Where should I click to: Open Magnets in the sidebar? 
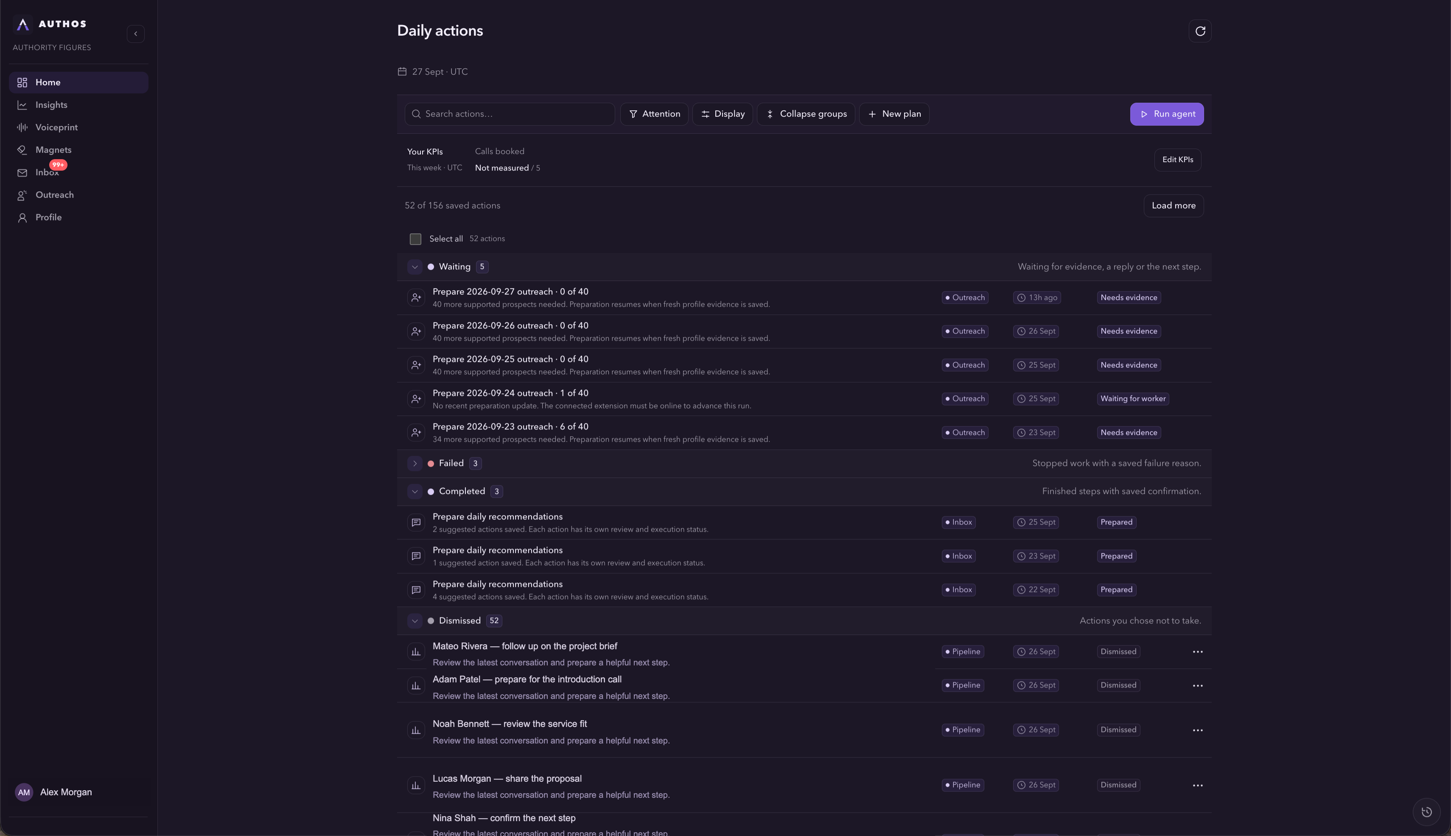click(78, 150)
